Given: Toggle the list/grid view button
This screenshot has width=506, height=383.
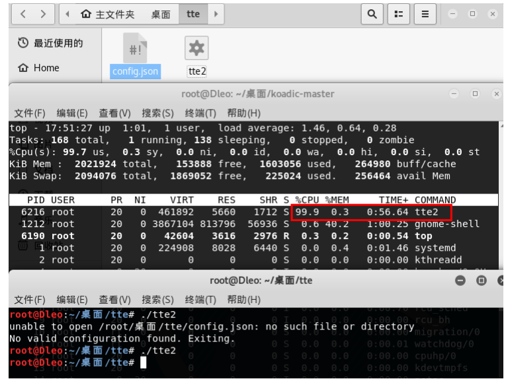Looking at the screenshot, I should coord(398,14).
